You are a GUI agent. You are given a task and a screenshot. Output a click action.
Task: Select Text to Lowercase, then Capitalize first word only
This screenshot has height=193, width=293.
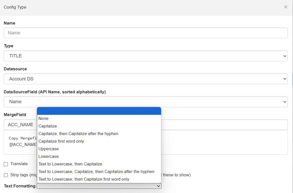(x=84, y=179)
